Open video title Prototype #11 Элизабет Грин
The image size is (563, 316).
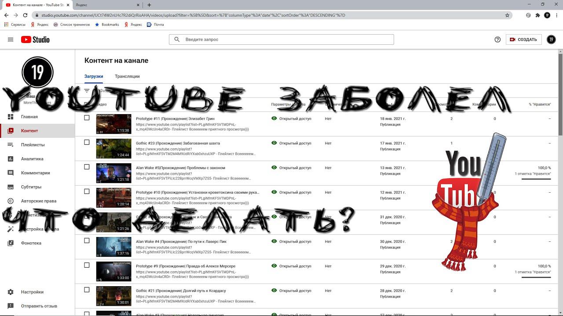175,118
